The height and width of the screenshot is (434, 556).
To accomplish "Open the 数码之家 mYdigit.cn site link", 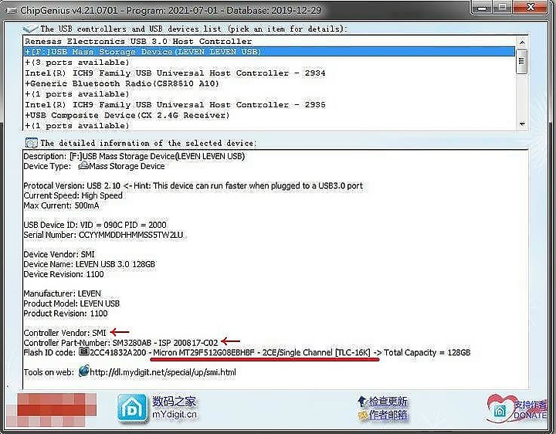I will 174,408.
